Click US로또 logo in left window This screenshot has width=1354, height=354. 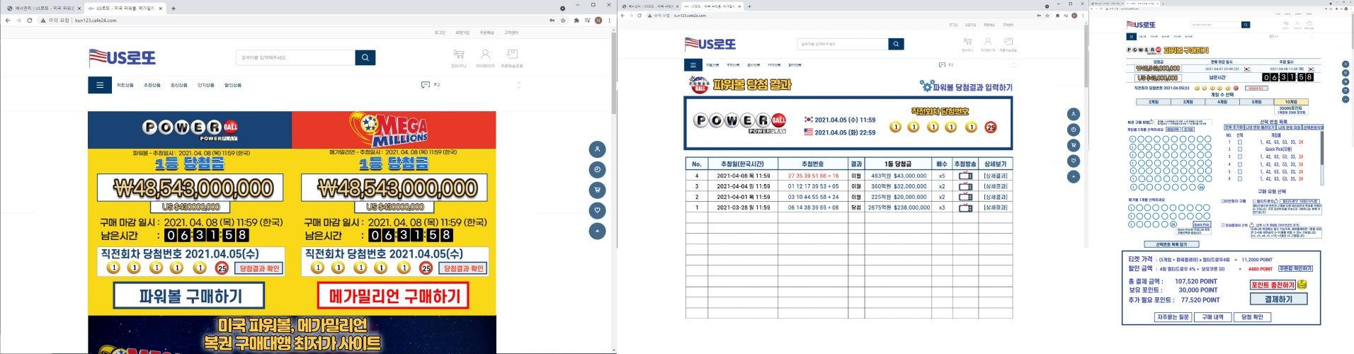coord(122,57)
